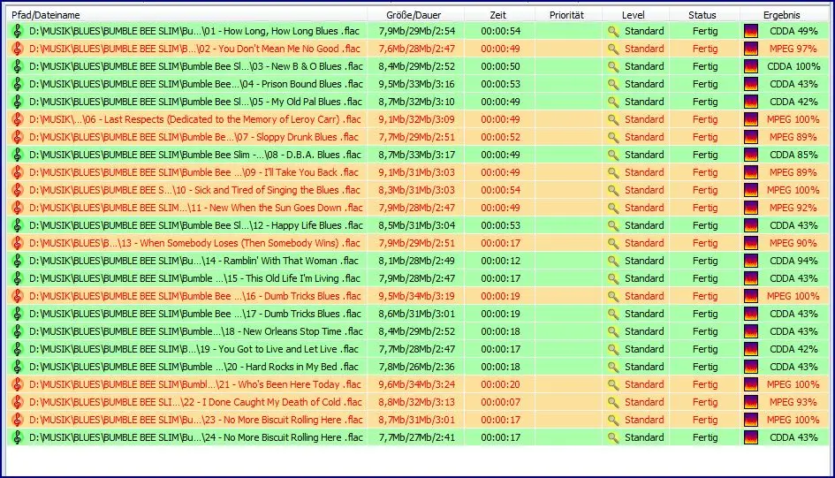This screenshot has height=478, width=835.
Task: Click the size cell 9,6Mb/34Mb/3:24
Action: [416, 383]
